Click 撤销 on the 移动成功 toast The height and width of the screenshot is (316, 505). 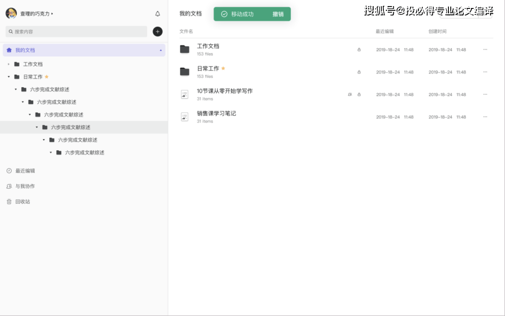coord(278,14)
